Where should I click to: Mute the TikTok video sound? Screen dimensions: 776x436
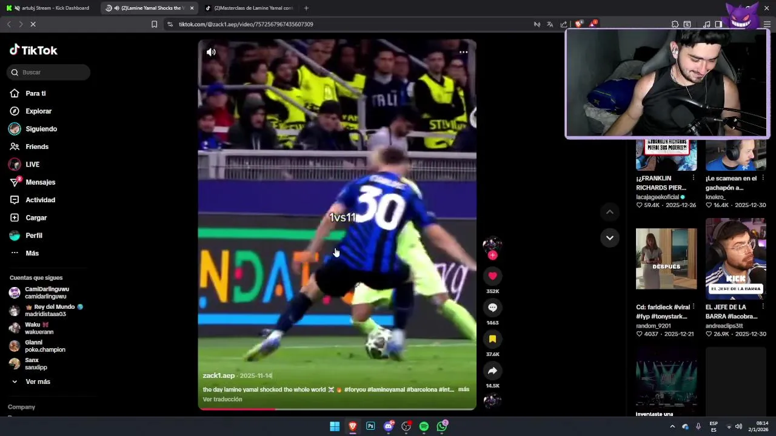(211, 52)
